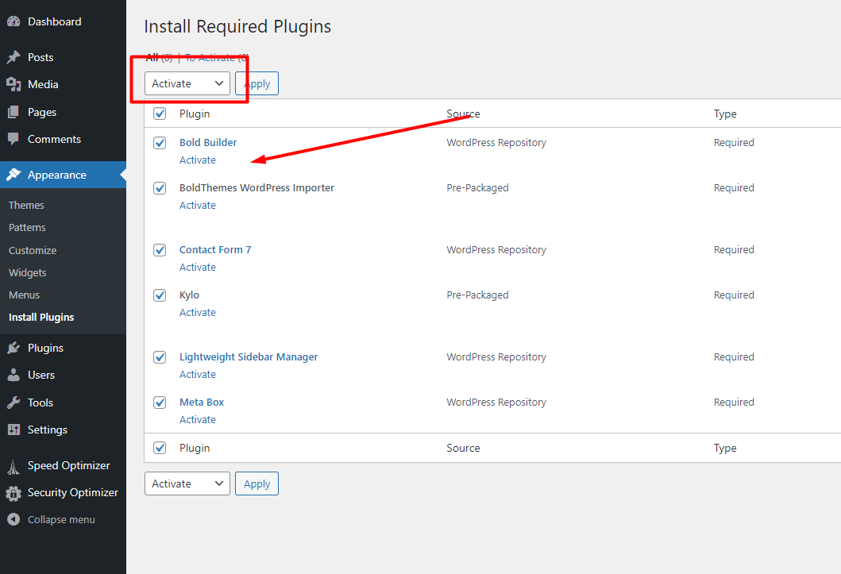Go to the Patterns submenu

click(x=27, y=227)
